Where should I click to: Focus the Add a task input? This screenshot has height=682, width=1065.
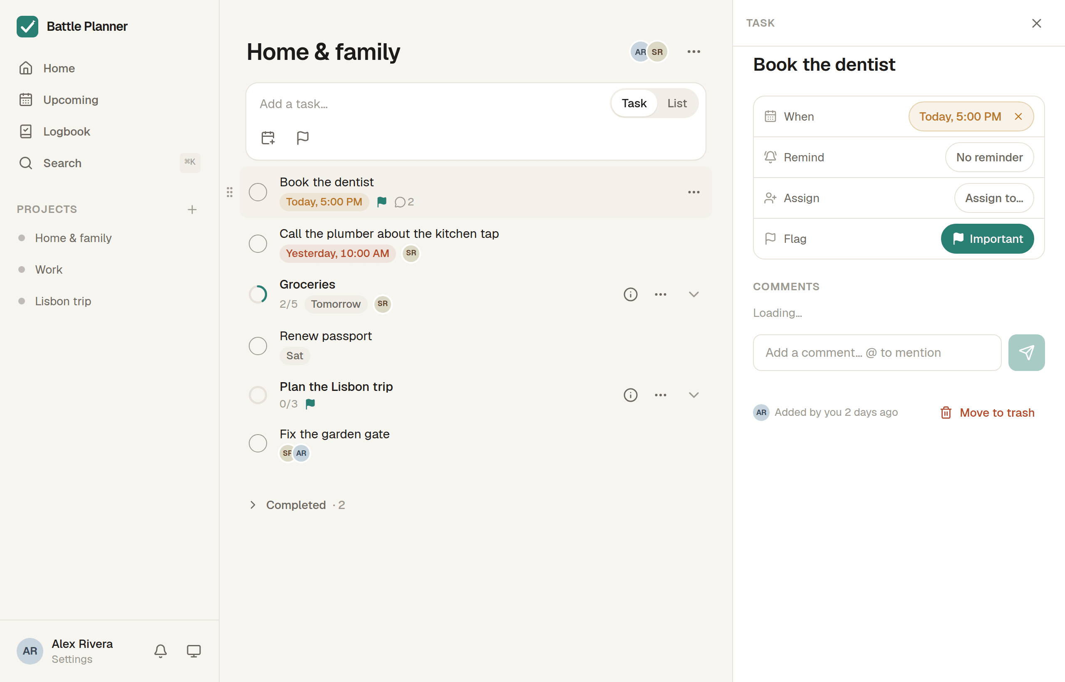430,104
